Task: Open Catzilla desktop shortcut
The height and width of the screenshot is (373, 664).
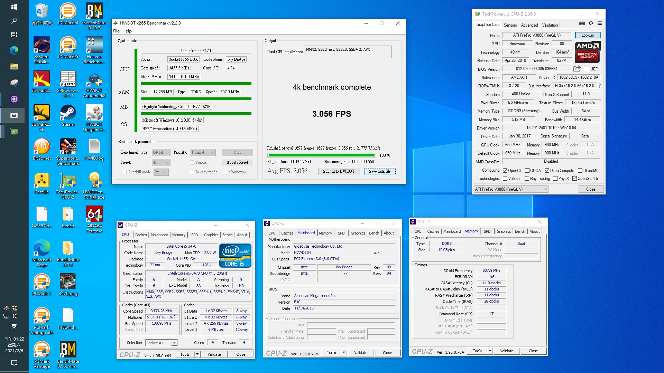Action: pos(41,183)
